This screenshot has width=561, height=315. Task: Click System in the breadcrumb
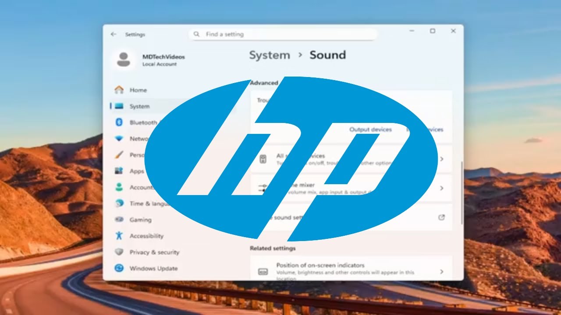270,55
